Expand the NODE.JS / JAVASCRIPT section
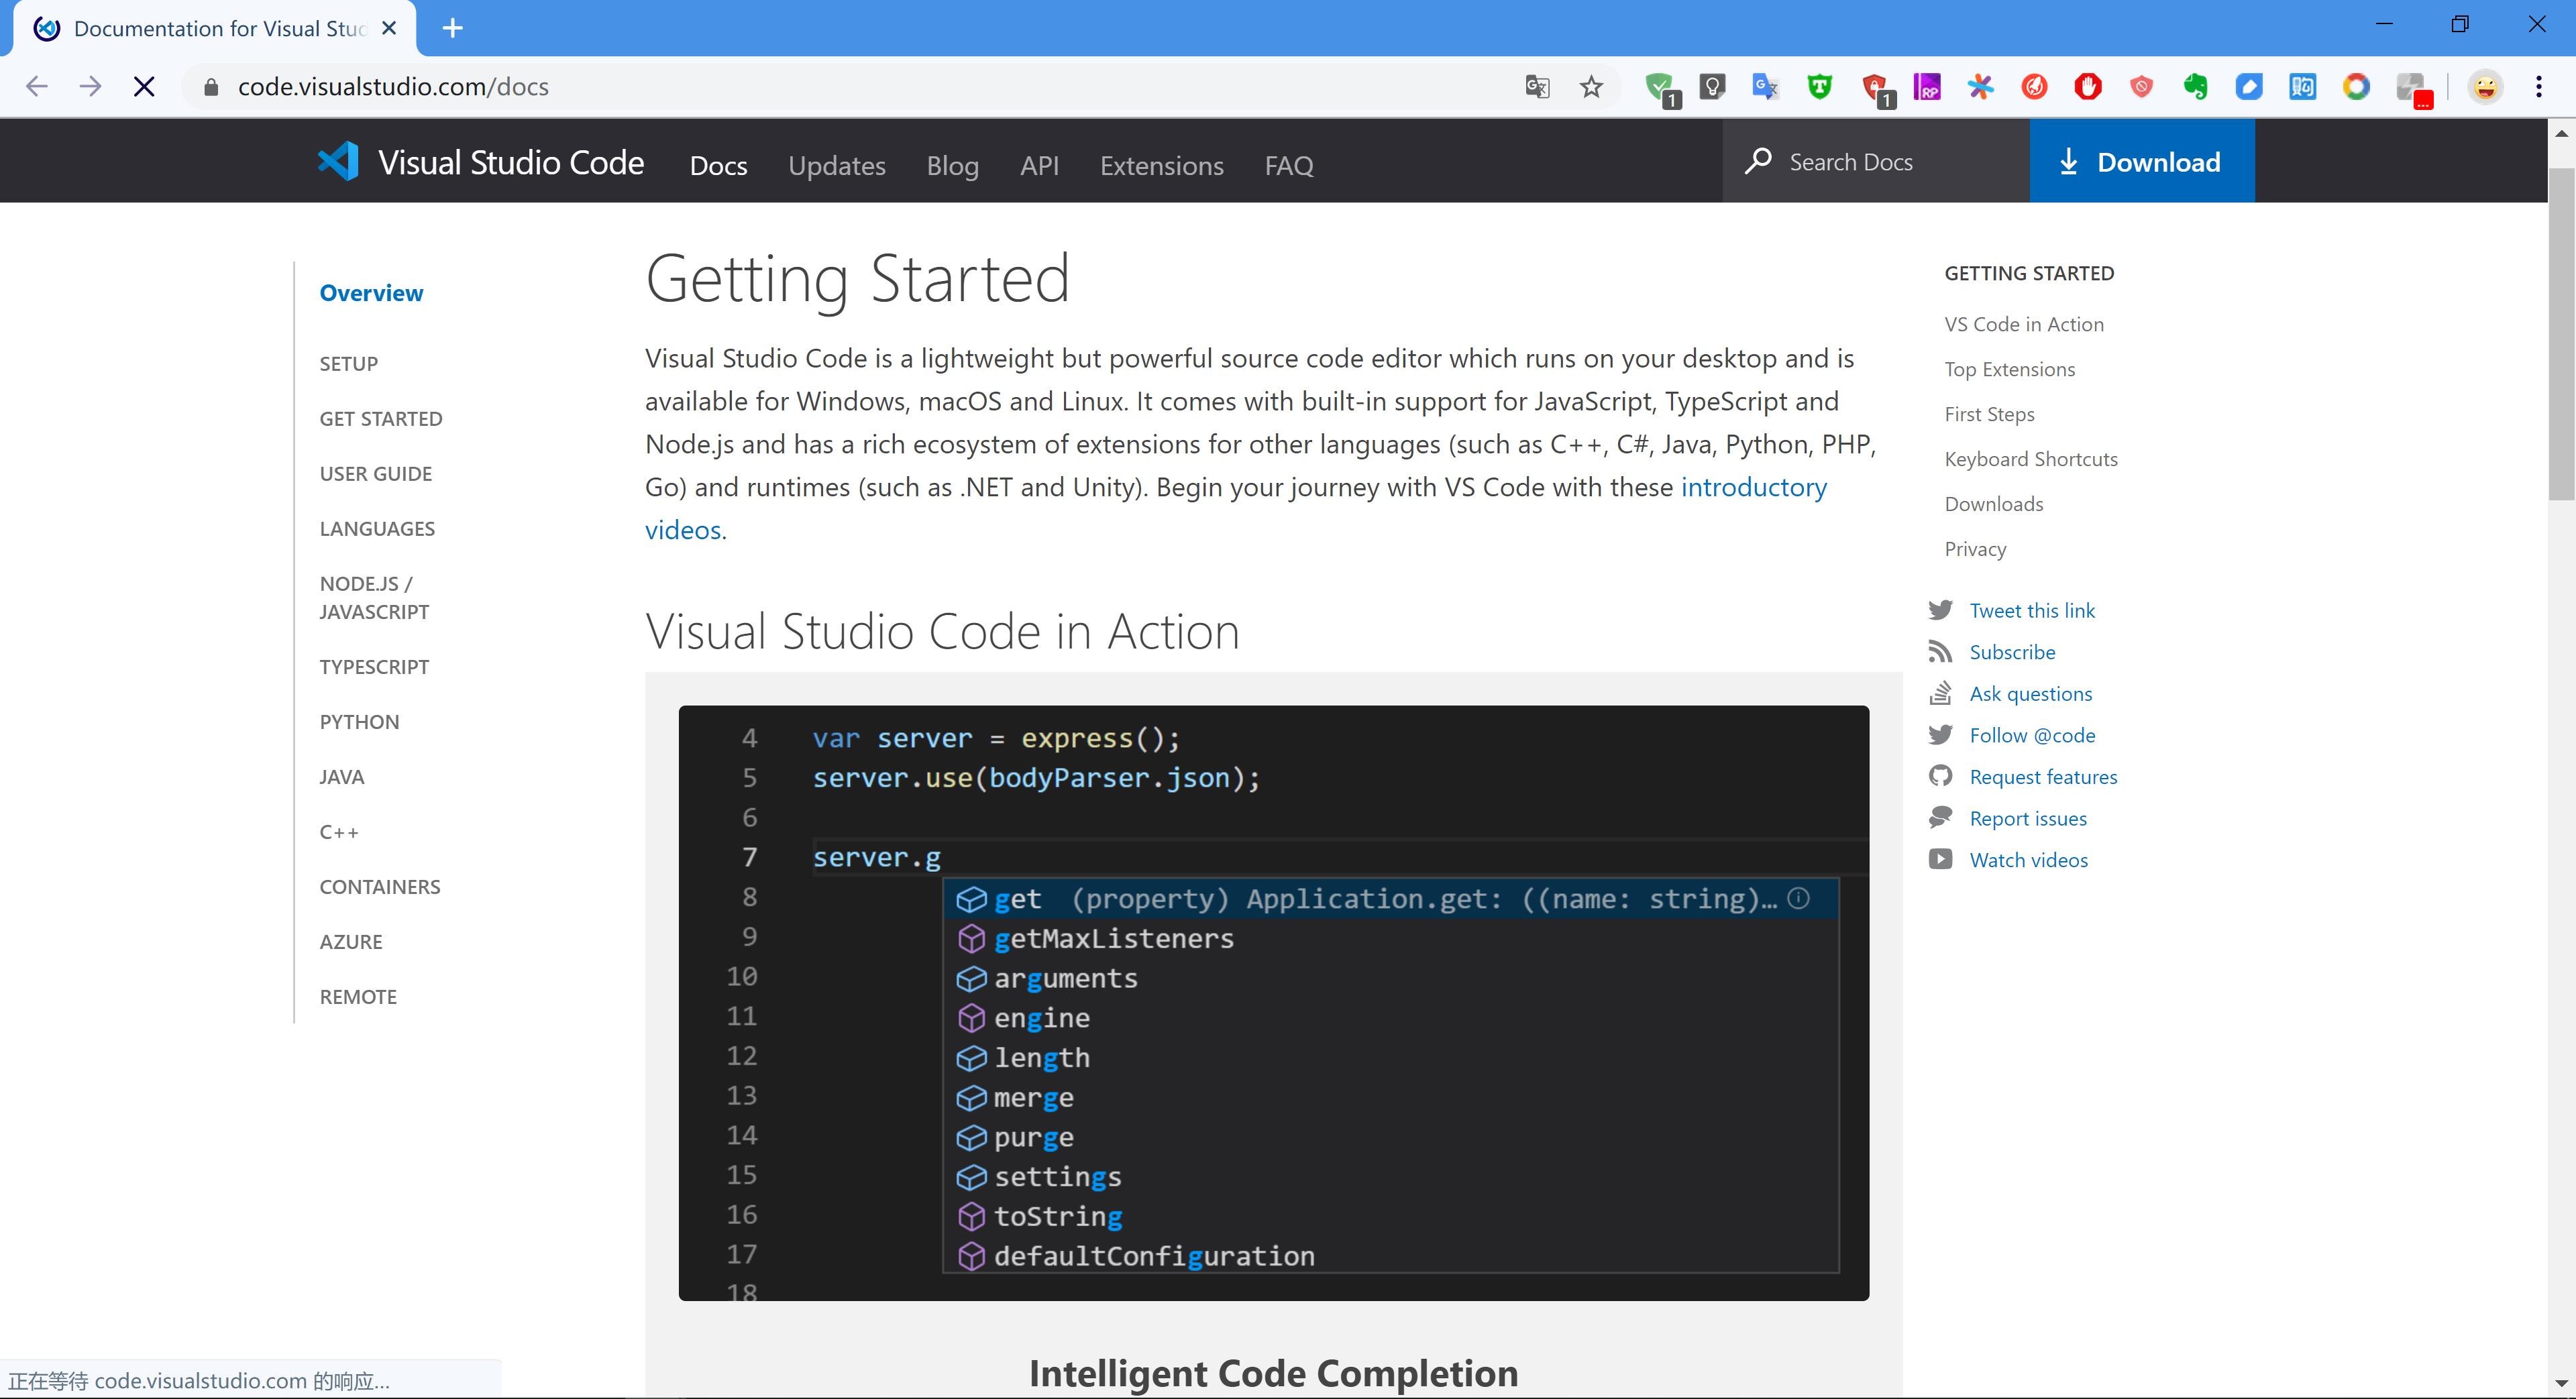2576x1399 pixels. point(374,597)
